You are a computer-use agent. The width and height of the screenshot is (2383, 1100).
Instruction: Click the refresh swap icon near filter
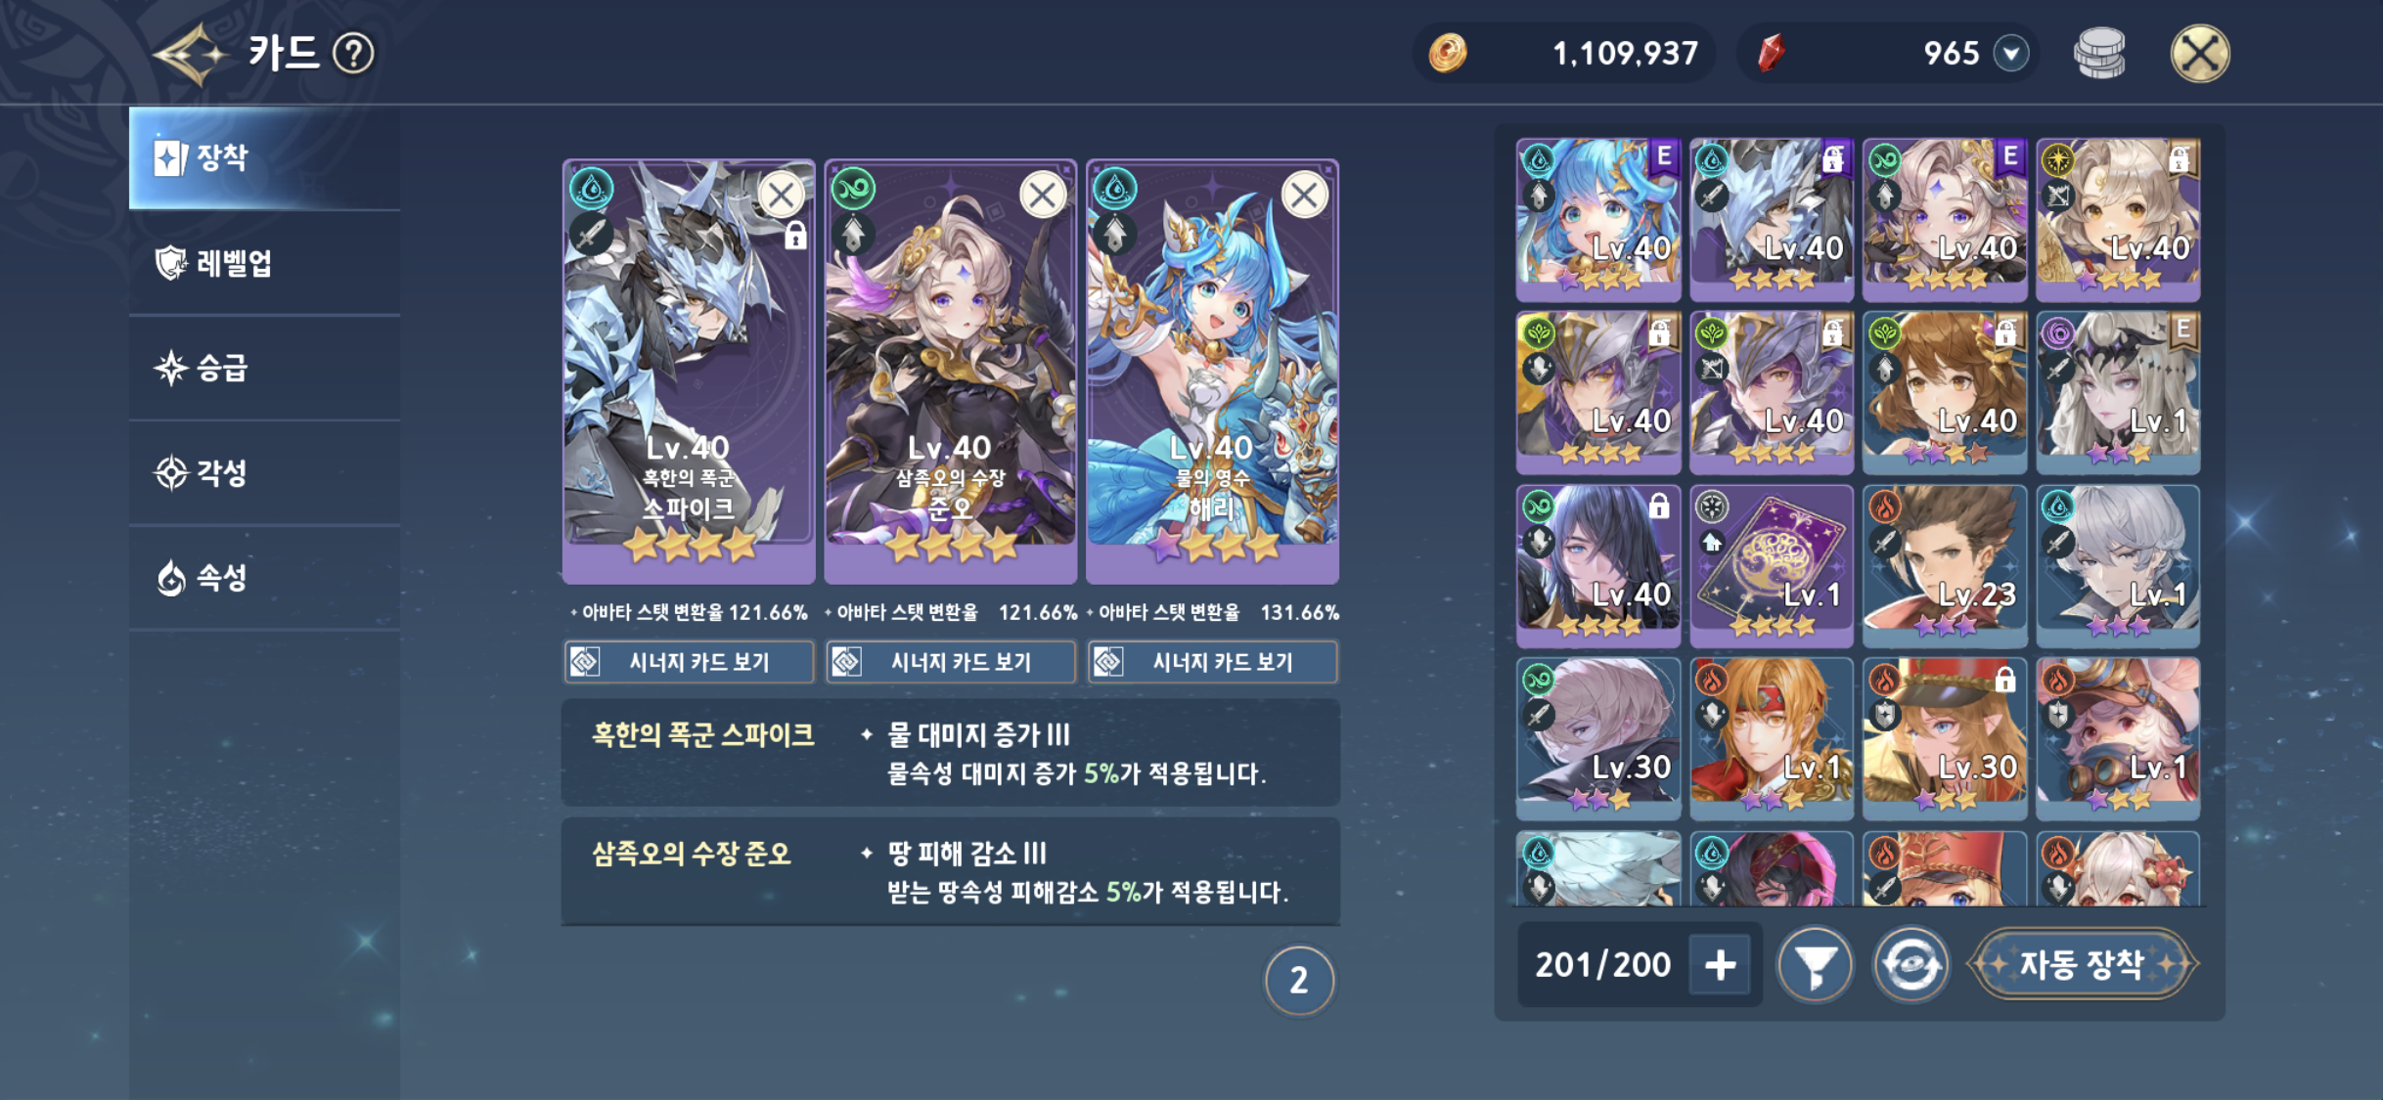[1911, 965]
